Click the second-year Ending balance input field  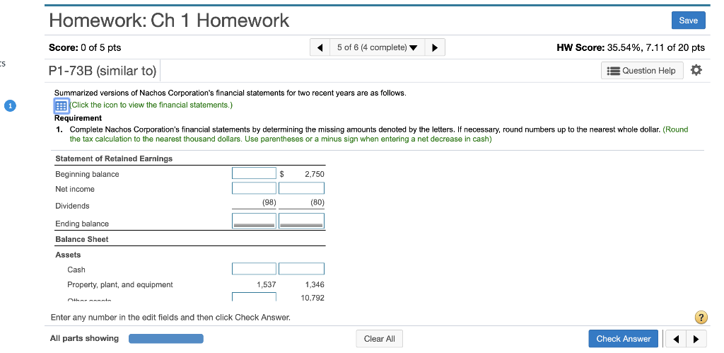301,221
